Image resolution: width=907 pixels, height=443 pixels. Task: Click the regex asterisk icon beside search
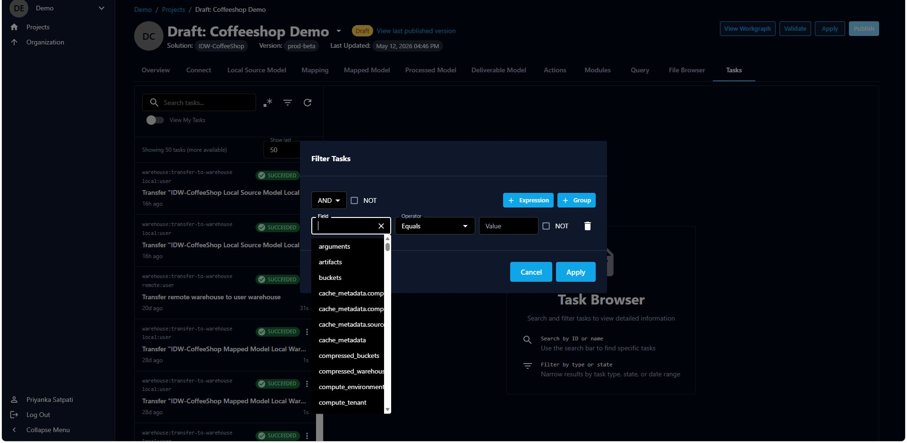(x=268, y=103)
